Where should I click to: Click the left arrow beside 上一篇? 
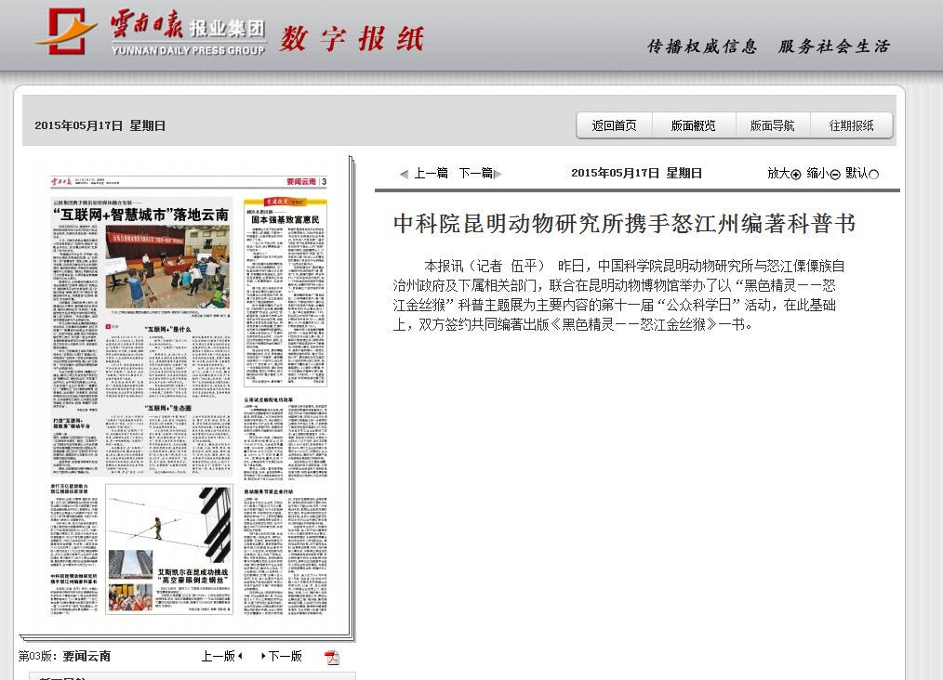click(404, 174)
